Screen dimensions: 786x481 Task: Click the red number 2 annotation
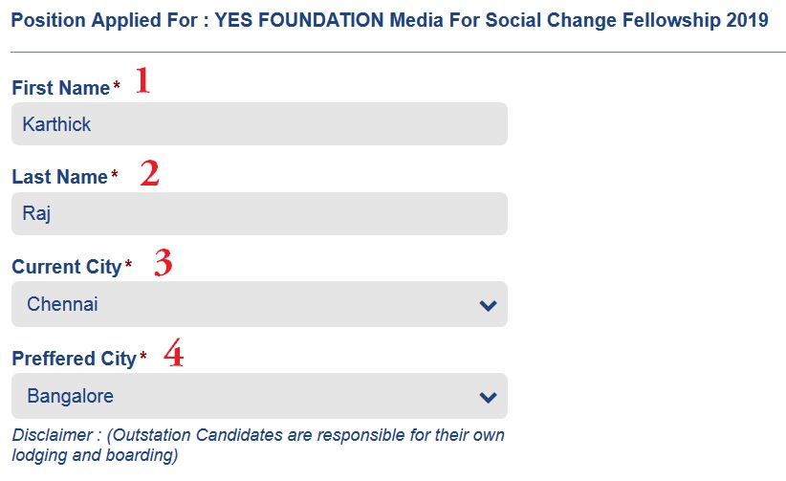pos(149,173)
